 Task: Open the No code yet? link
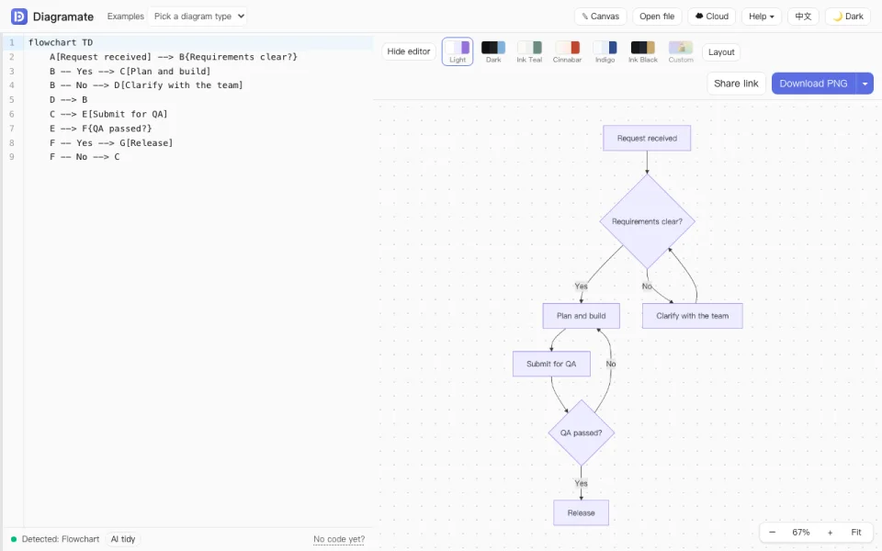point(339,539)
